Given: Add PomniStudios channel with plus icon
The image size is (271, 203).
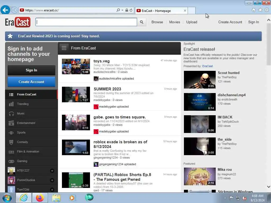Looking at the screenshot, I should [52, 180].
